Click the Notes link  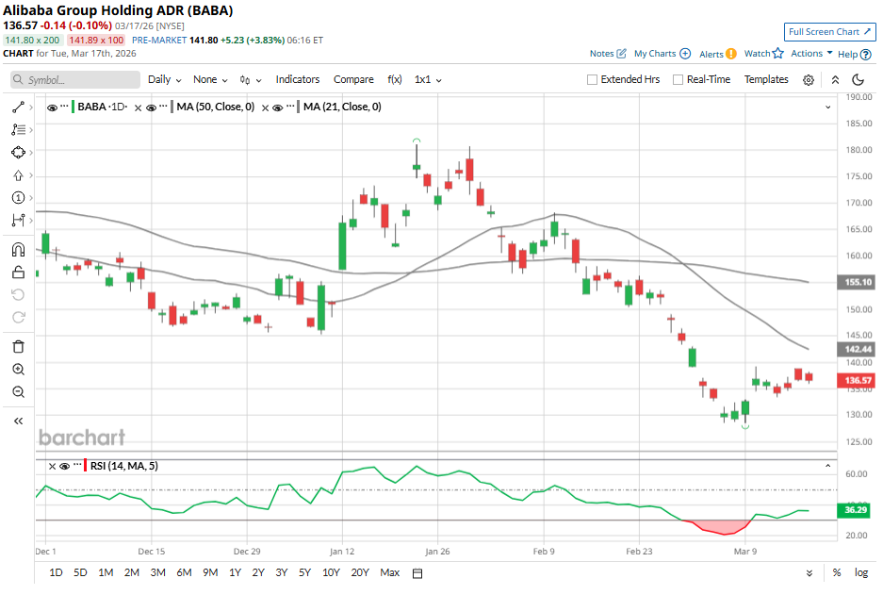pyautogui.click(x=601, y=54)
